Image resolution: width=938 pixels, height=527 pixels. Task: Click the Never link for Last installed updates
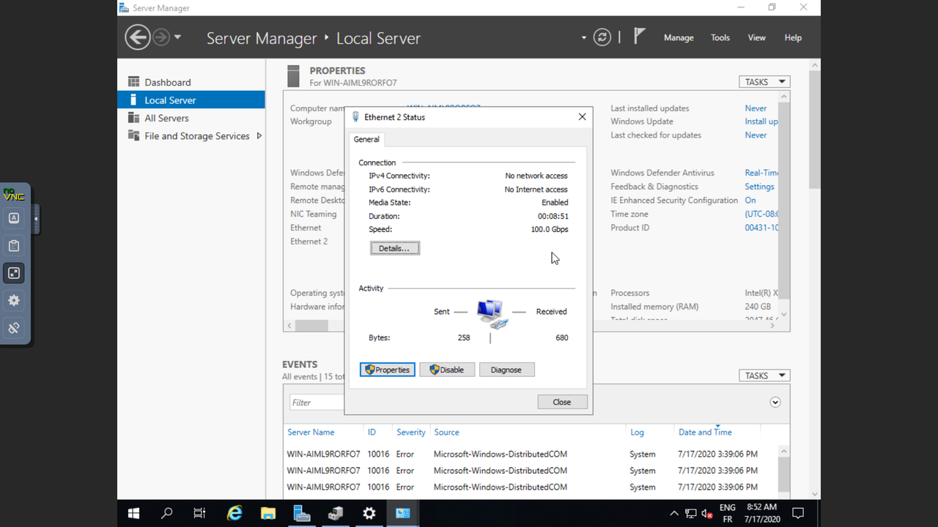(756, 108)
